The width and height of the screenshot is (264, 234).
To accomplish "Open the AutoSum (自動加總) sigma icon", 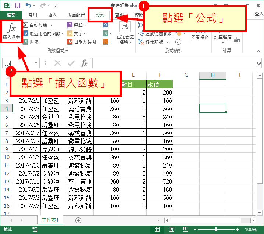I will coord(26,25).
